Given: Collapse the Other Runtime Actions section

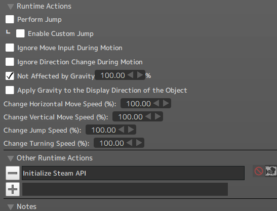Looking at the screenshot, I should (x=11, y=158).
